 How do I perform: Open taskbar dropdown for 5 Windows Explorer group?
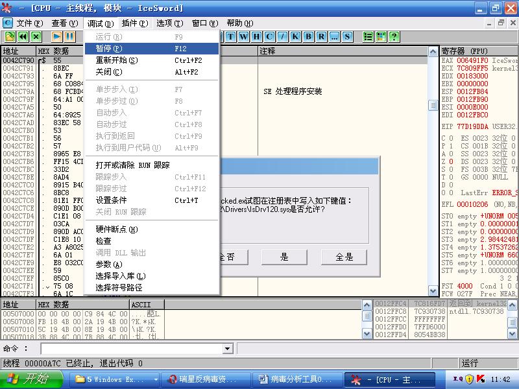156,379
